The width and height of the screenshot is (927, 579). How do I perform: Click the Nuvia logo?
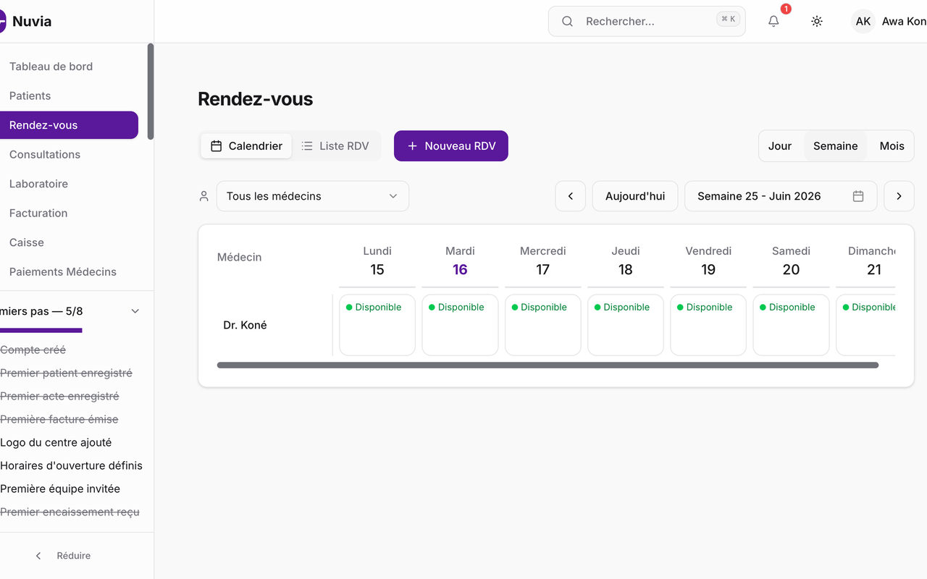(3, 21)
